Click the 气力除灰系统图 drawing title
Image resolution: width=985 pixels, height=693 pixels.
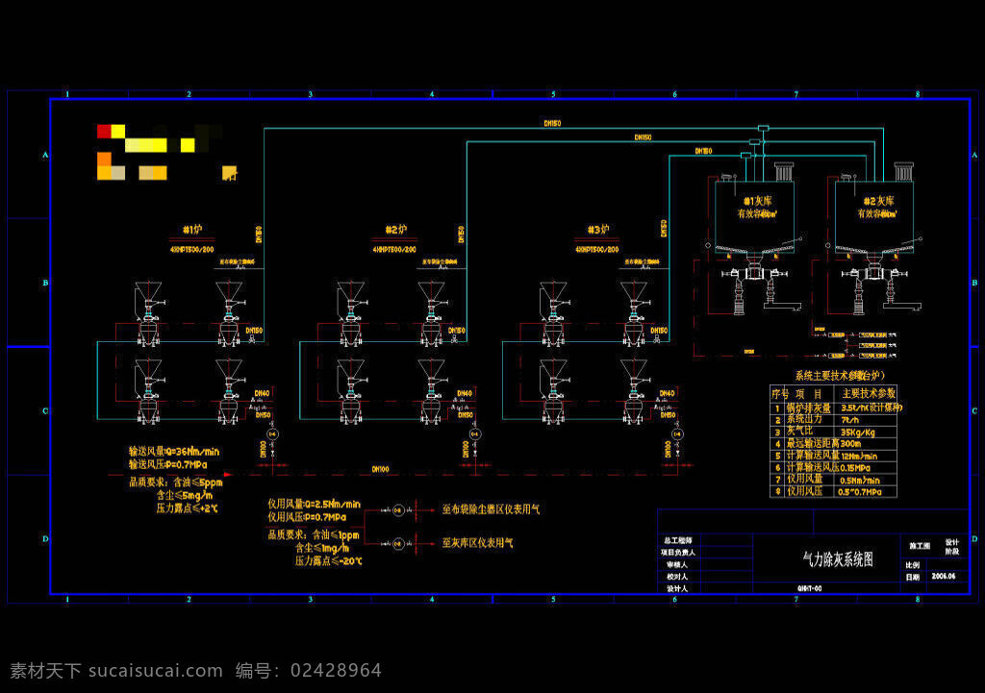[x=838, y=558]
